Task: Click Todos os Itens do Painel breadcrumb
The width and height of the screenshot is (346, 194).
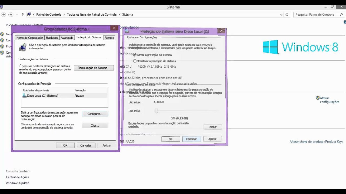Action: click(92, 15)
